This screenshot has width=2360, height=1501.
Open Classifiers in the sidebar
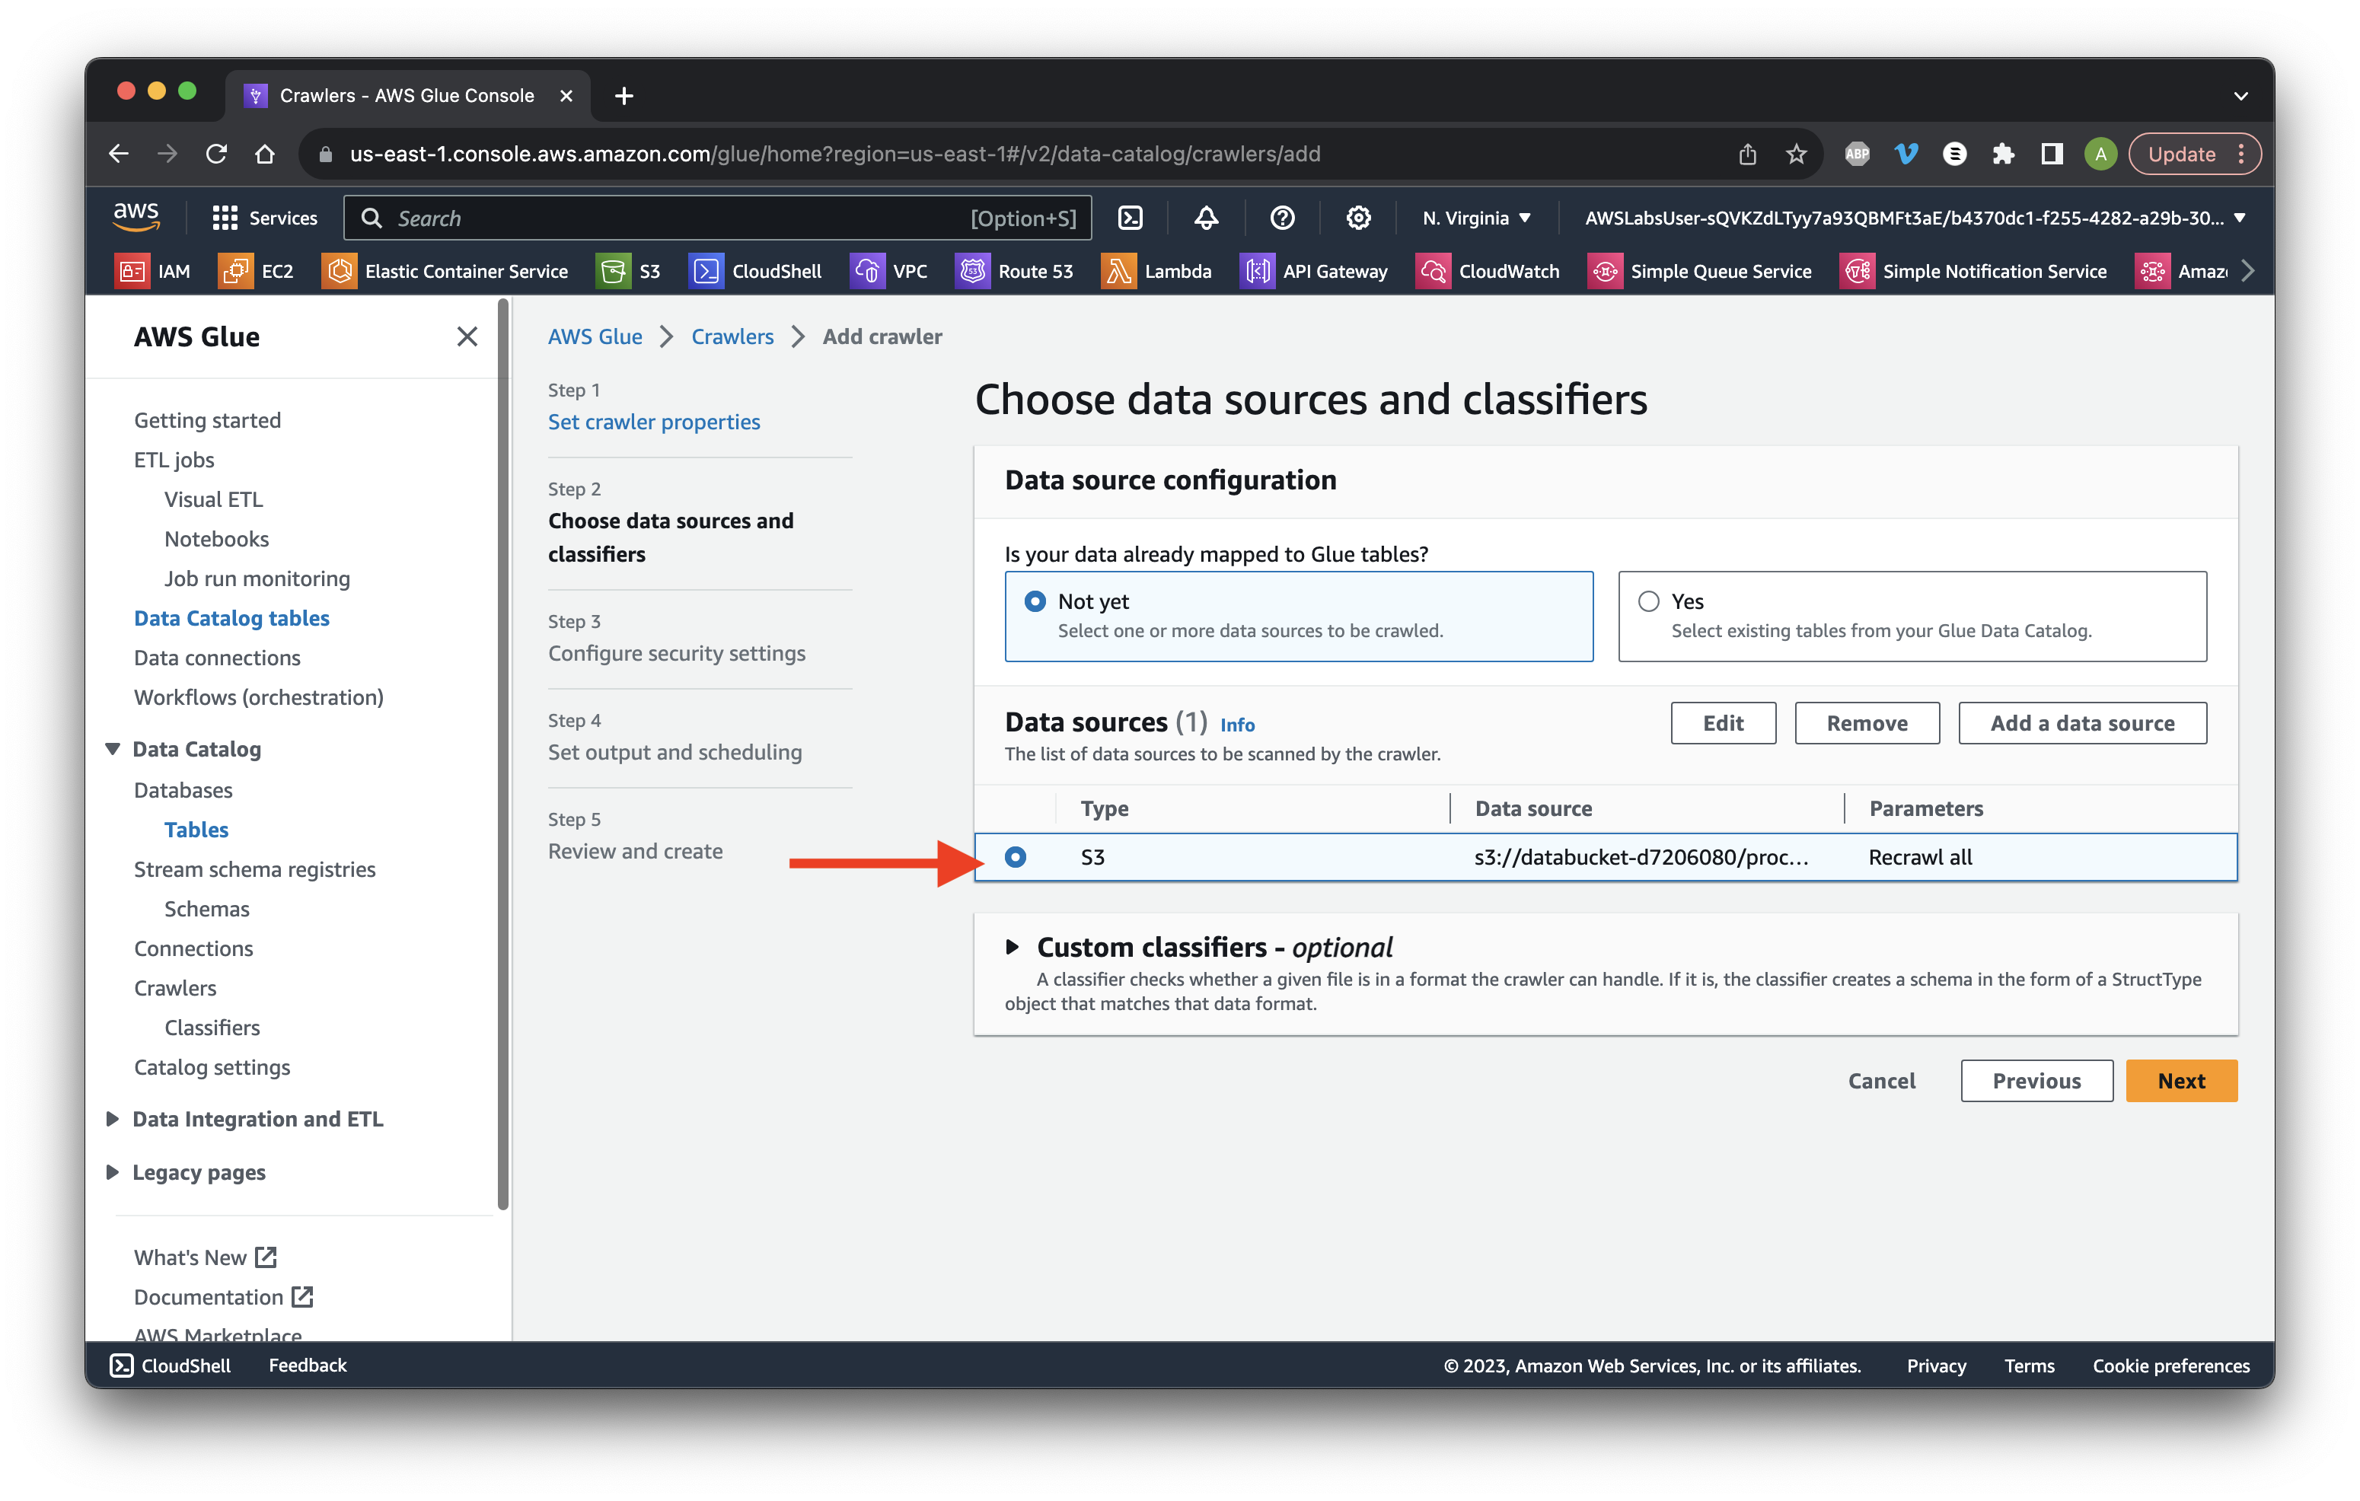[212, 1027]
